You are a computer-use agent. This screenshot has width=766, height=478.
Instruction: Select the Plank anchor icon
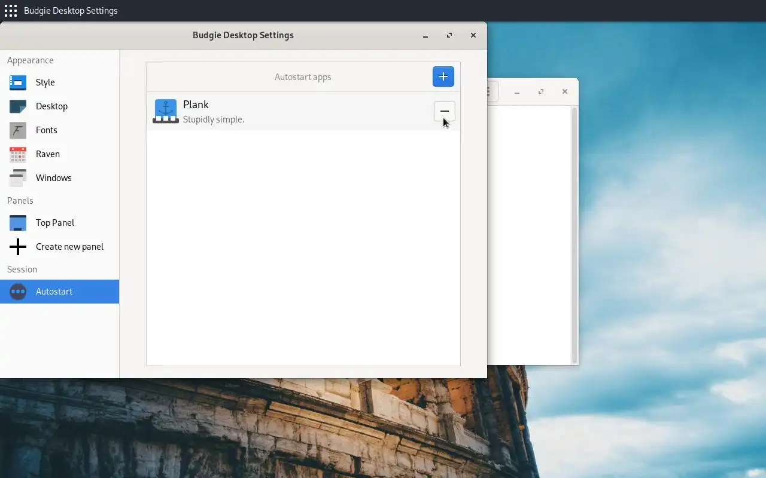pos(166,111)
